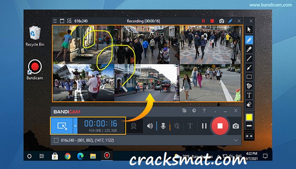Click the screen rectangle recording mode button
Image resolution: width=296 pixels, height=169 pixels.
point(62,126)
